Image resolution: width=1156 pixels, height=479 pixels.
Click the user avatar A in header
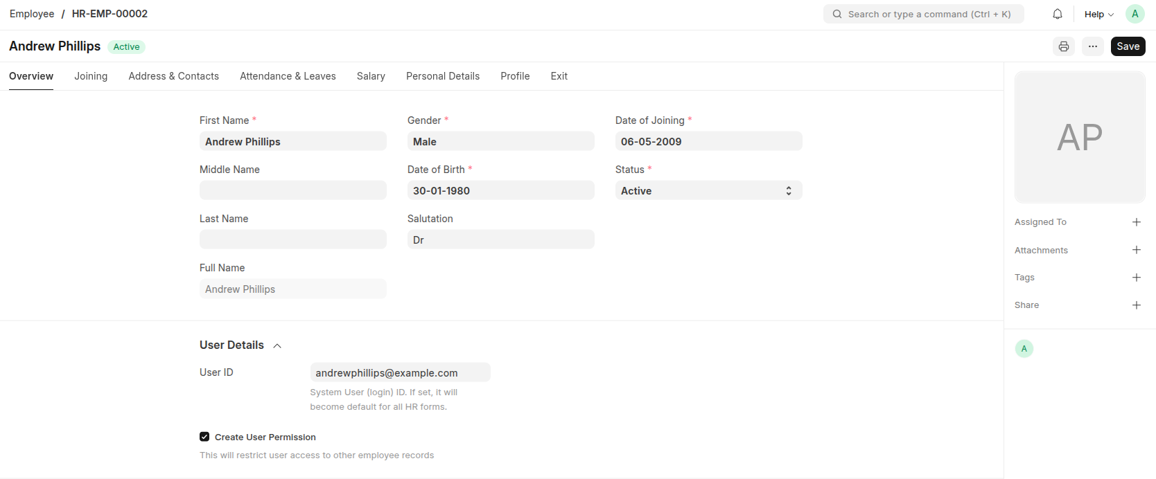[1135, 14]
